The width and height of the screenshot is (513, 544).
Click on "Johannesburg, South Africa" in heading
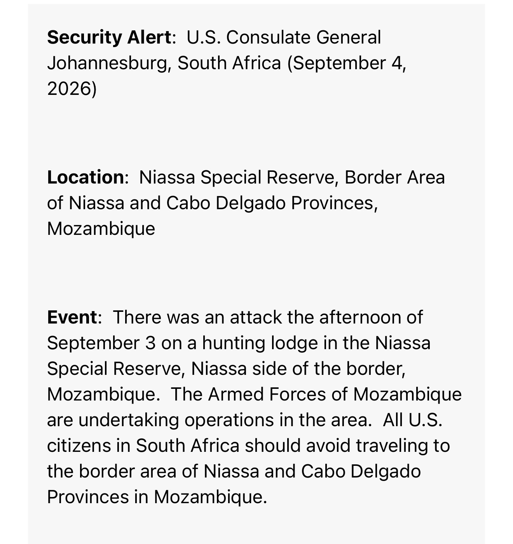[x=164, y=63]
